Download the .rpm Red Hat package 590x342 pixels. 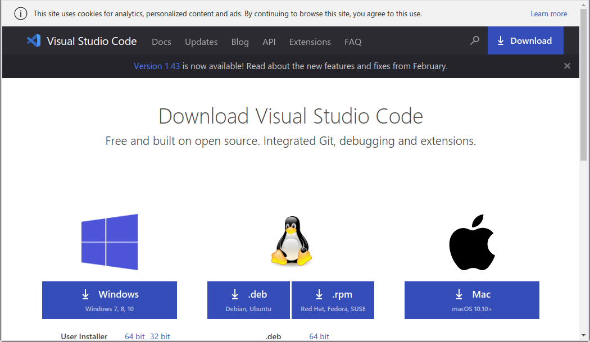pyautogui.click(x=333, y=300)
